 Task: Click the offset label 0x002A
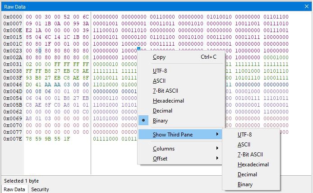click(13, 57)
